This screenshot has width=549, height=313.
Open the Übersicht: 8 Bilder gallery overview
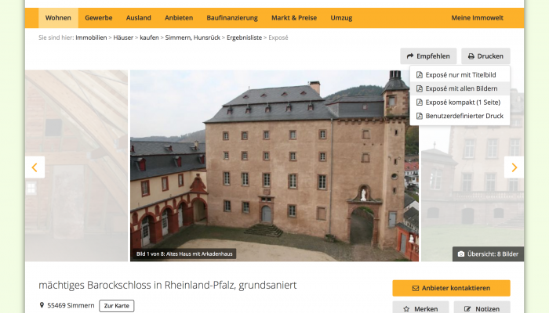(488, 254)
